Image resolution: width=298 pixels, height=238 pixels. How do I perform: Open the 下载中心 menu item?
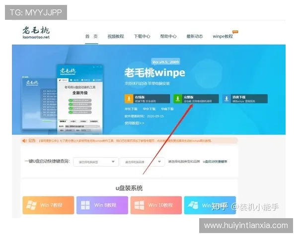pyautogui.click(x=142, y=36)
